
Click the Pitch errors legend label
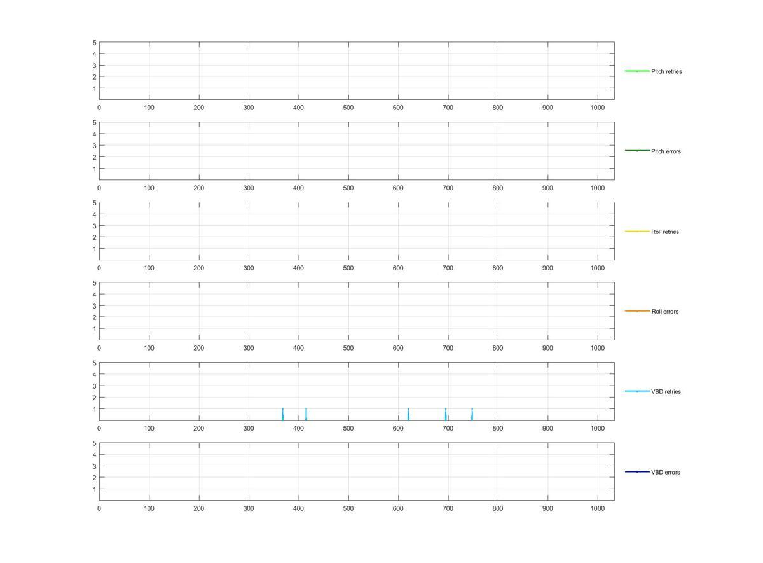(x=666, y=151)
